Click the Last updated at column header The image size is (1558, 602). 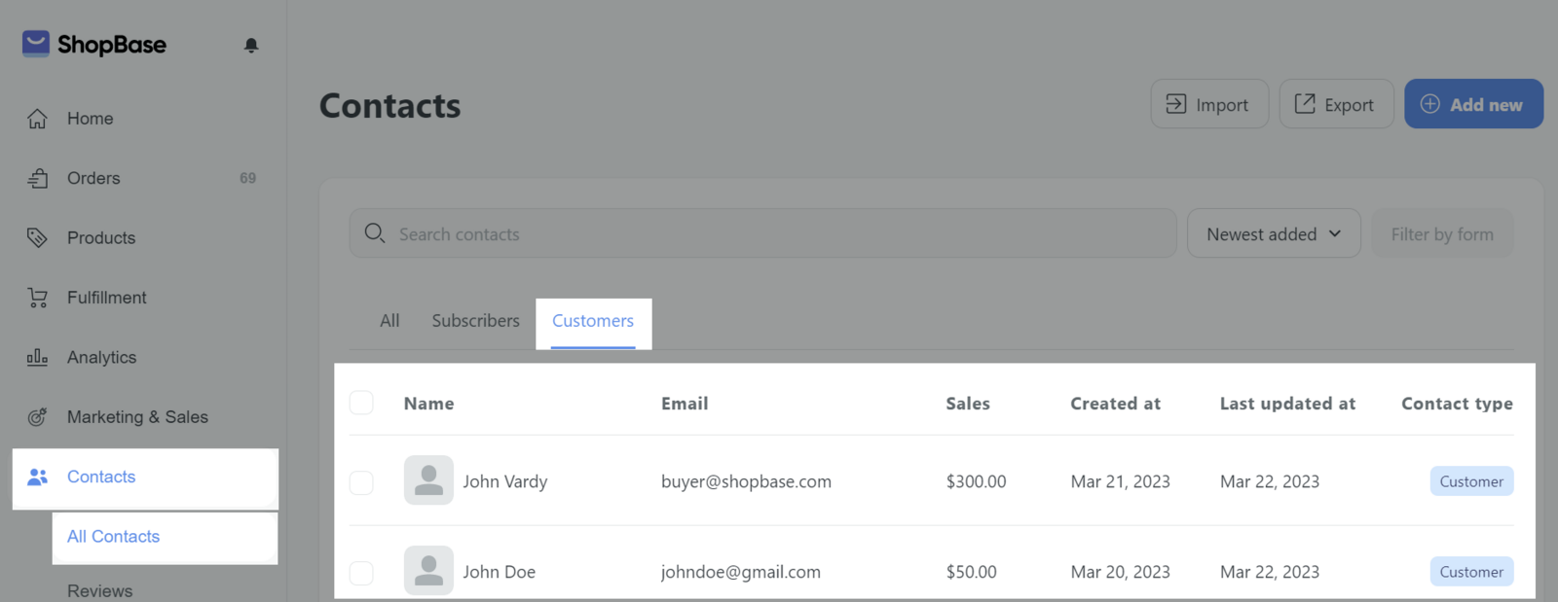point(1287,404)
